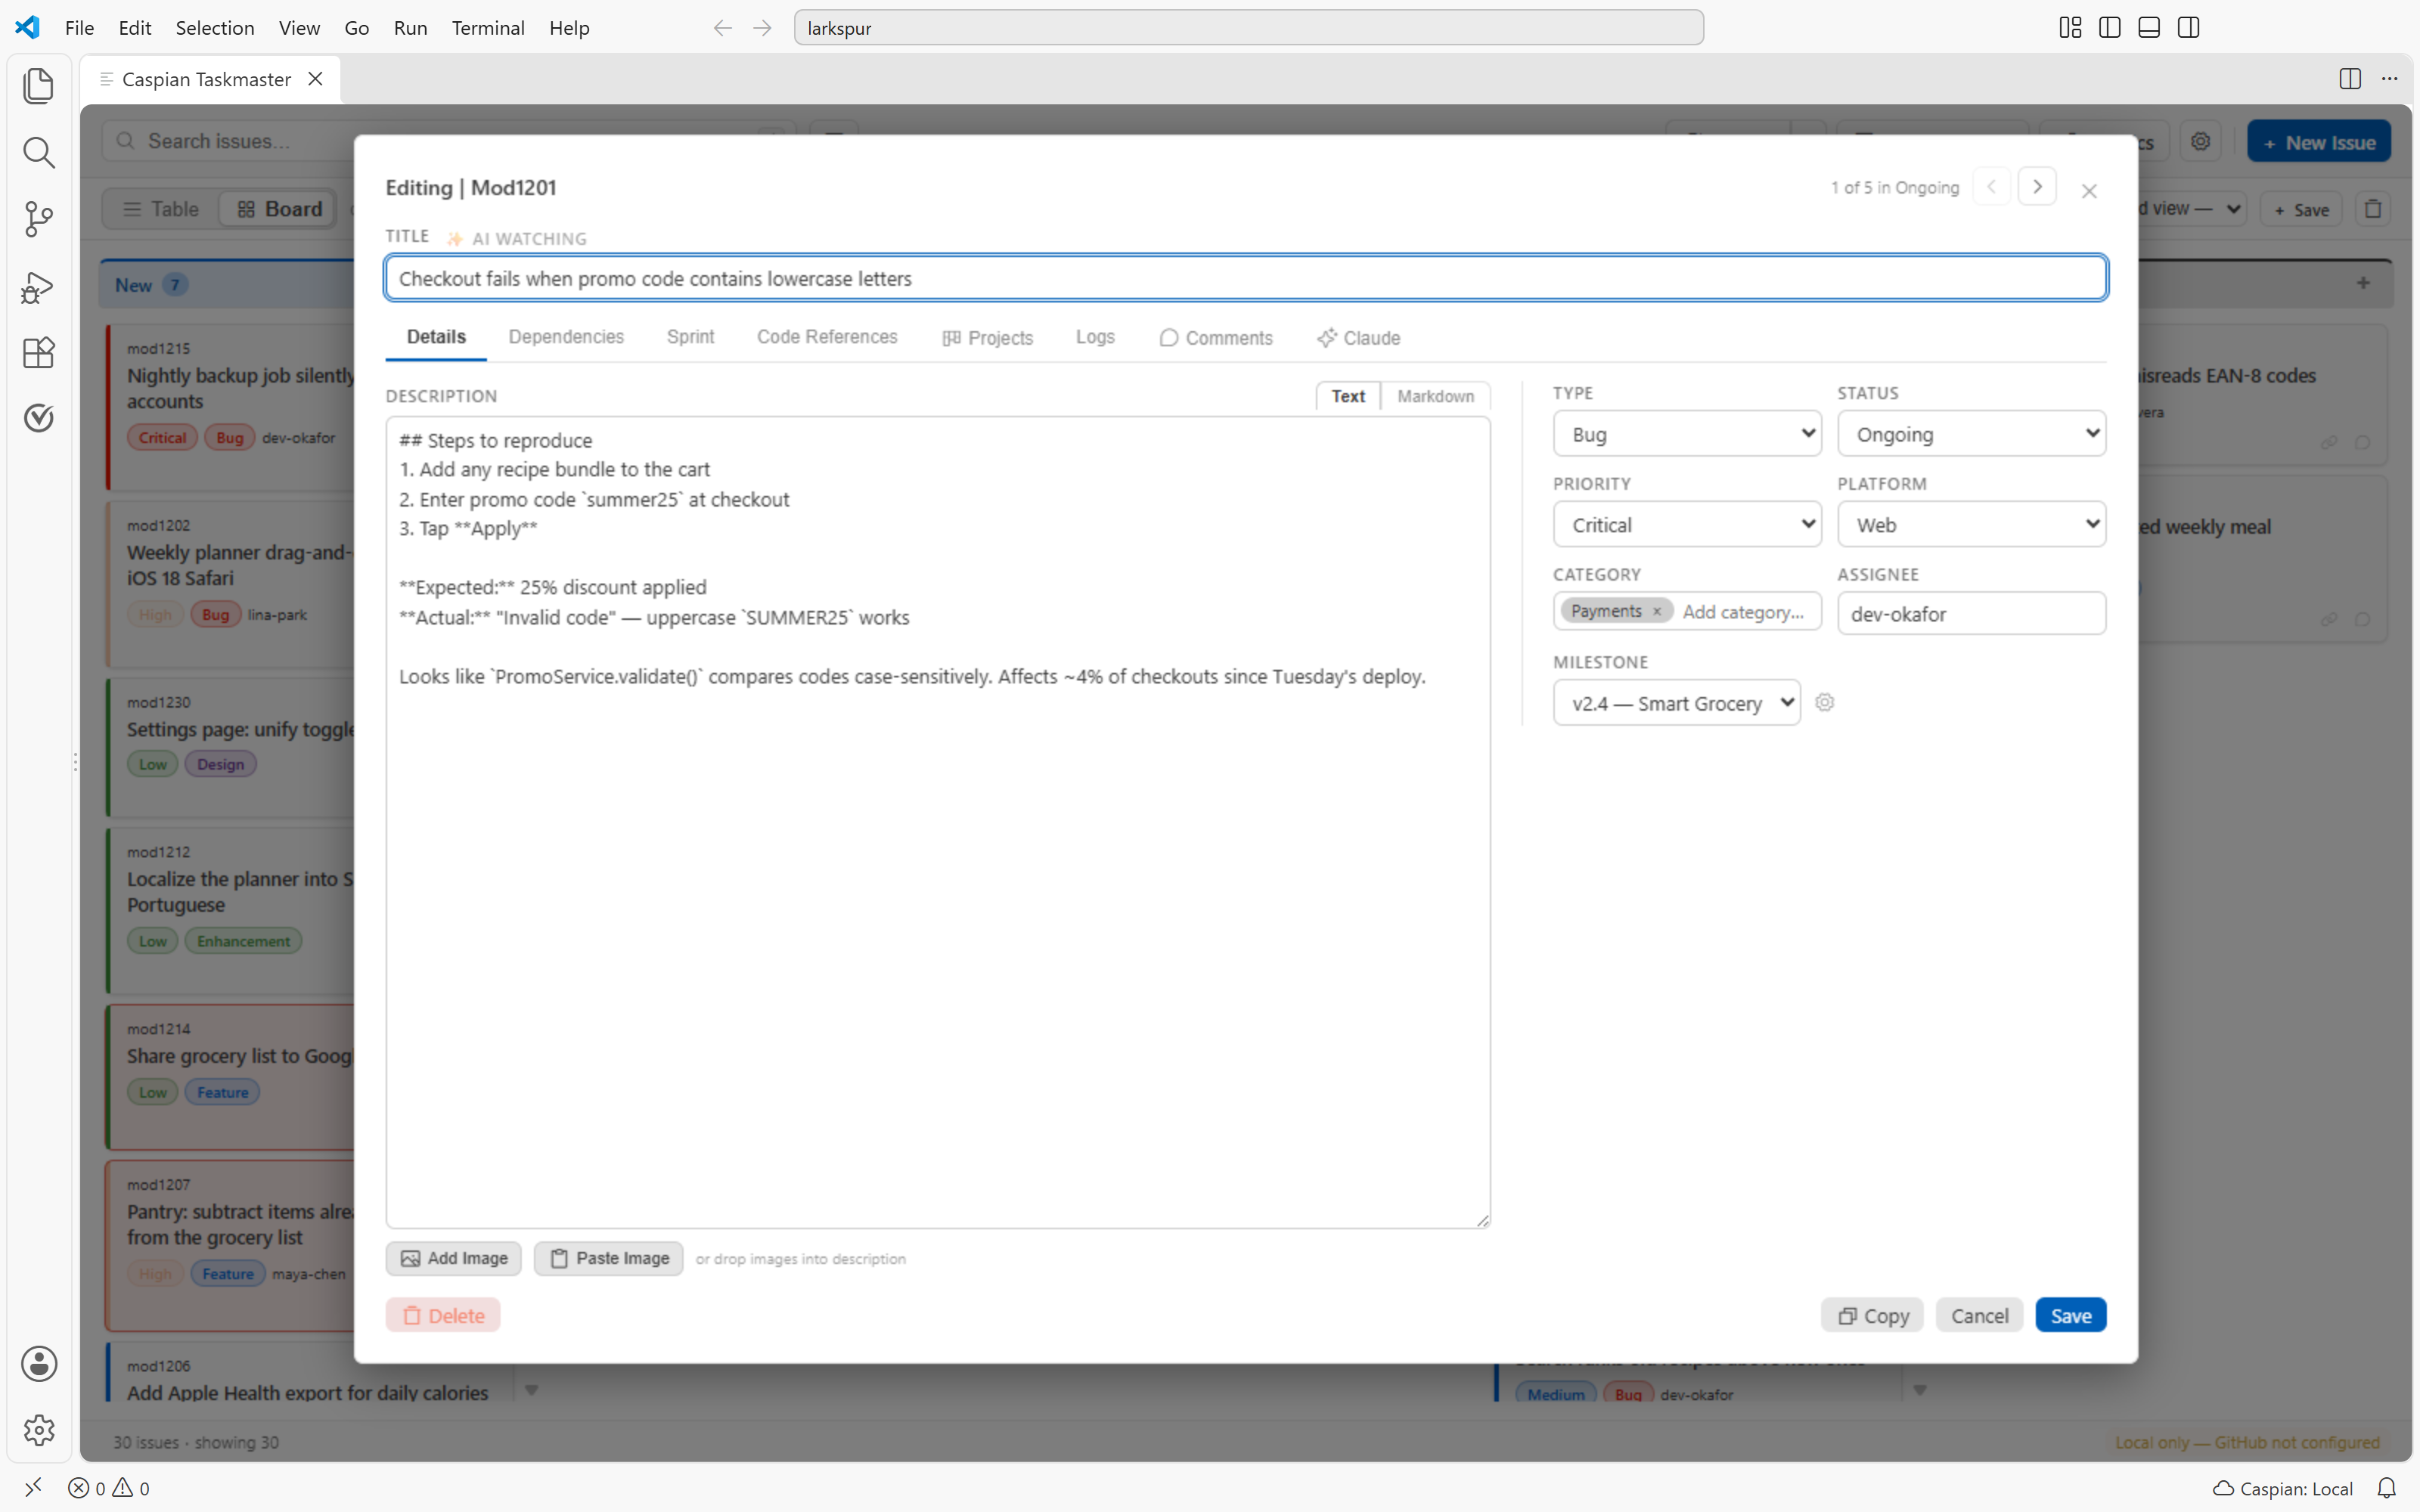Screen dimensions: 2420x1512
Task: Switch to Table view behind the dialog
Action: point(161,209)
